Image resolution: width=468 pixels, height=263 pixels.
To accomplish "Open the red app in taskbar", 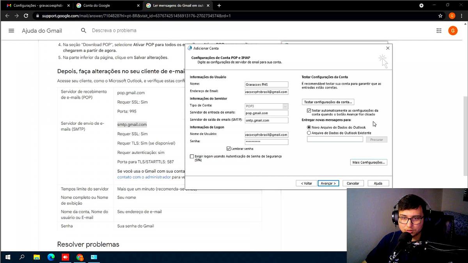I will (x=66, y=257).
